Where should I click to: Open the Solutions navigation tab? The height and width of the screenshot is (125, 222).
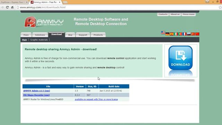tap(40, 35)
